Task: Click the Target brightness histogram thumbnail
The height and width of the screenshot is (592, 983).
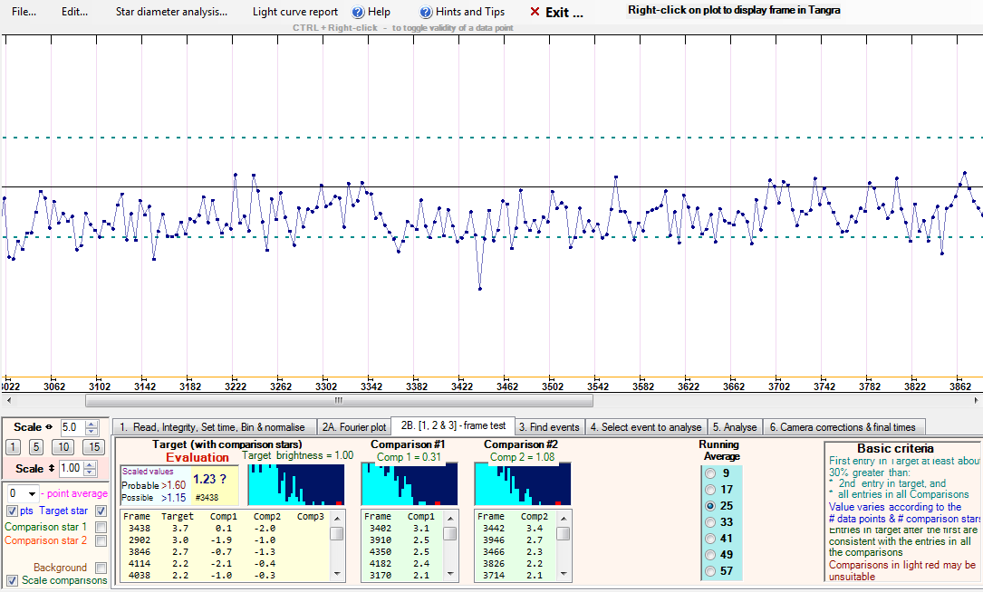Action: 296,483
